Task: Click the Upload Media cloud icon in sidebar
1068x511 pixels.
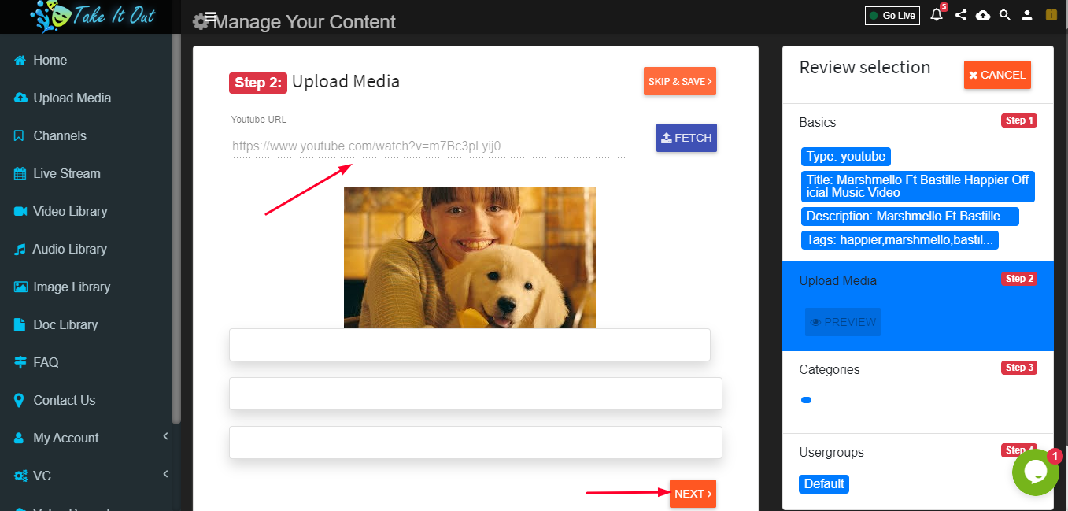Action: coord(20,98)
